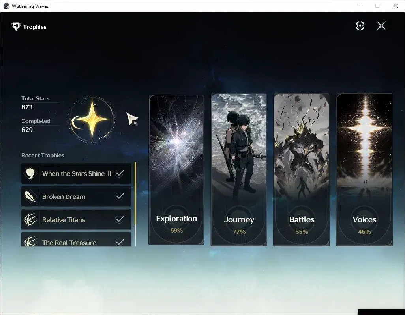
Task: Click the claw icon beside The Real Treasure
Action: coord(30,242)
